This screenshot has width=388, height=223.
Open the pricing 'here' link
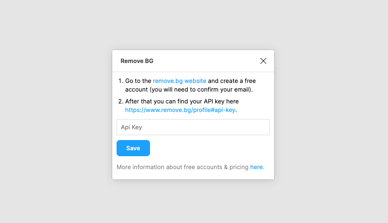pos(256,167)
